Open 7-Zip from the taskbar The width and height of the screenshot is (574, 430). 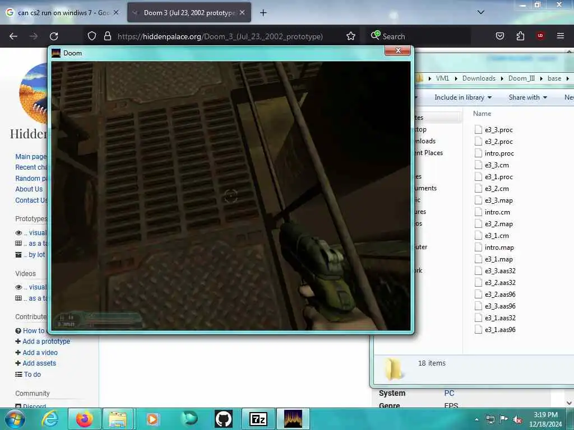258,419
